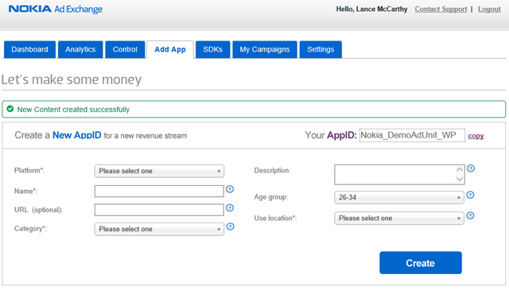
Task: Go to the Settings tab
Action: click(x=321, y=49)
